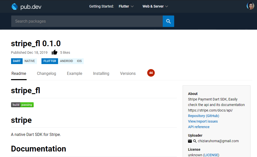
Task: Click the 'License' sidebar heading
Action: pos(194,149)
